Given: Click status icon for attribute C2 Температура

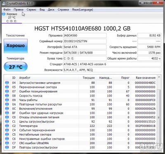Looking at the screenshot, I should (7, 126).
